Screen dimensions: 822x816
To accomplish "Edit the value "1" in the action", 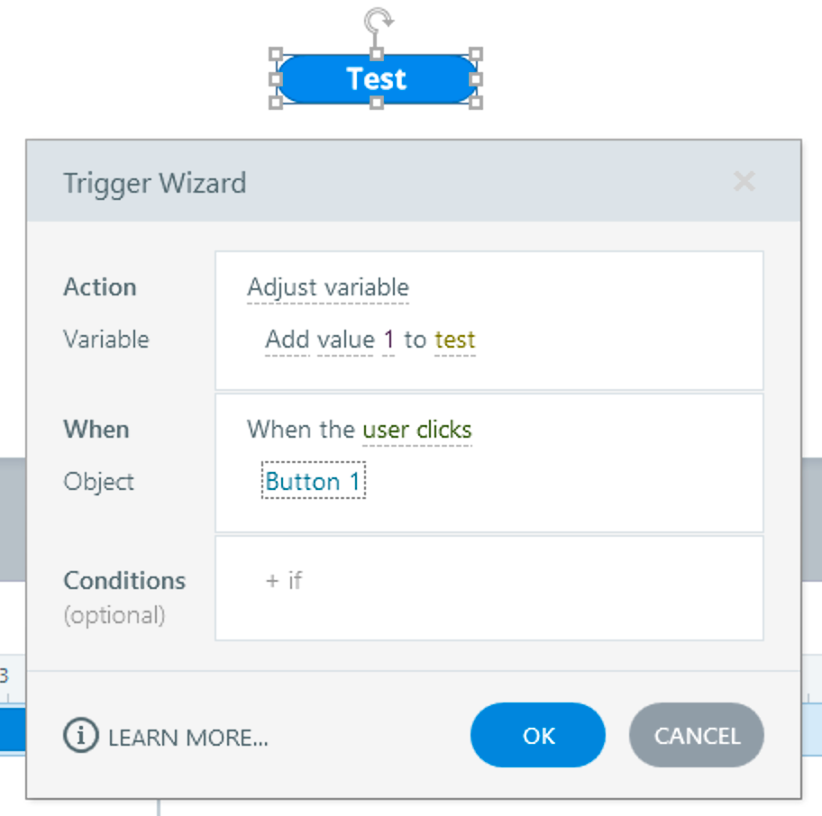I will tap(388, 340).
